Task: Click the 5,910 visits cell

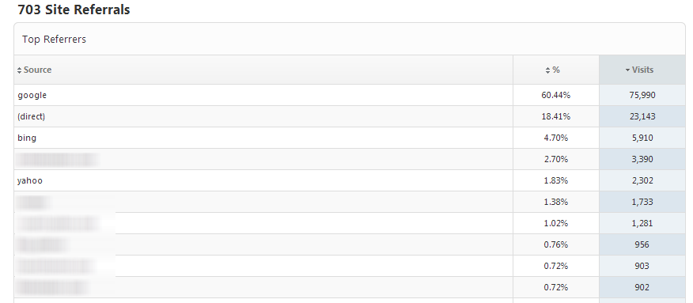Action: [642, 138]
